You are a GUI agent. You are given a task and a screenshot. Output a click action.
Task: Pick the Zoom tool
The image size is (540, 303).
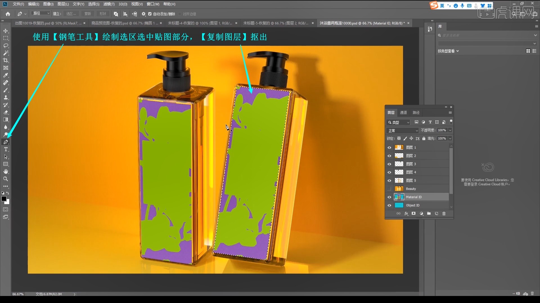[6, 179]
